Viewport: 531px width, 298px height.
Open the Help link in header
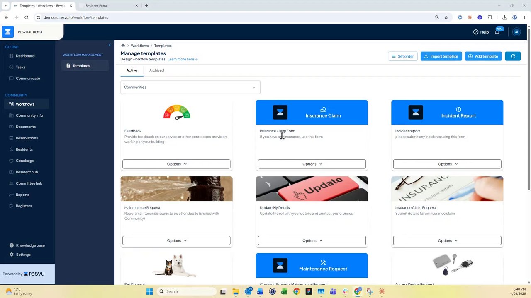(x=481, y=32)
